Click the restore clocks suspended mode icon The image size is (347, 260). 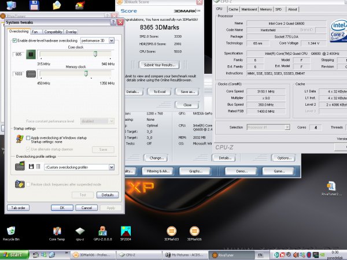click(20, 184)
